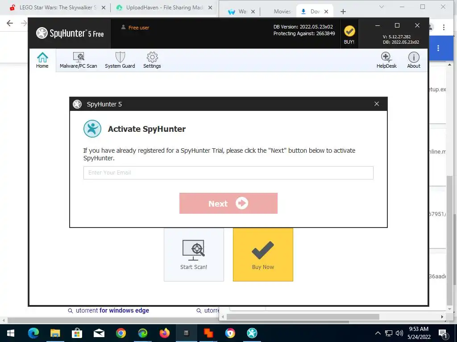Click the Edge Canary taskbar icon
The image size is (457, 342).
point(142,333)
